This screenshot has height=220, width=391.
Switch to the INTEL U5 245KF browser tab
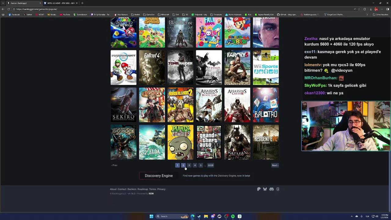click(x=61, y=3)
